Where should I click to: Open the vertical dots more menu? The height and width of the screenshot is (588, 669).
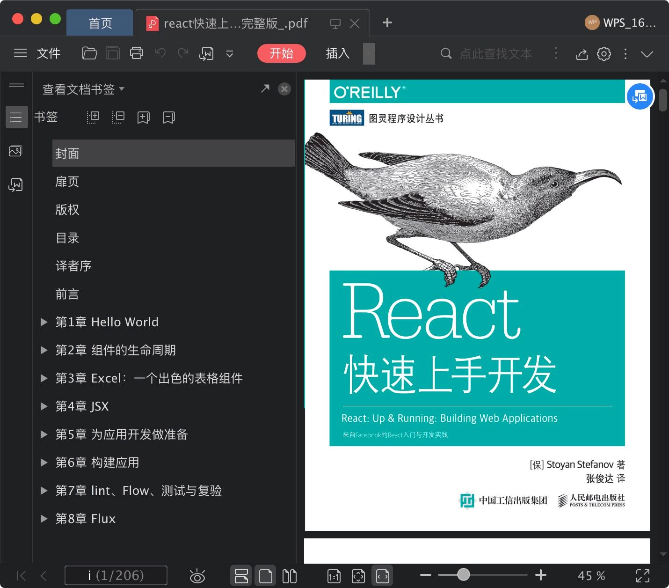pyautogui.click(x=625, y=54)
